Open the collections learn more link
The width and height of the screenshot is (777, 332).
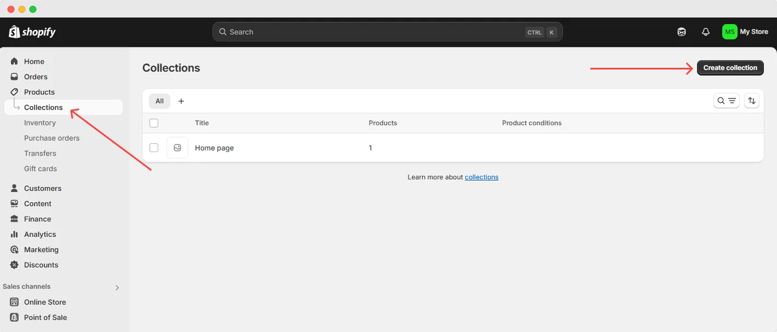click(481, 177)
